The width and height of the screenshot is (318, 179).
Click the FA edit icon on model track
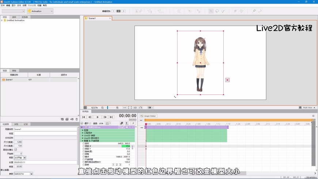click(121, 127)
